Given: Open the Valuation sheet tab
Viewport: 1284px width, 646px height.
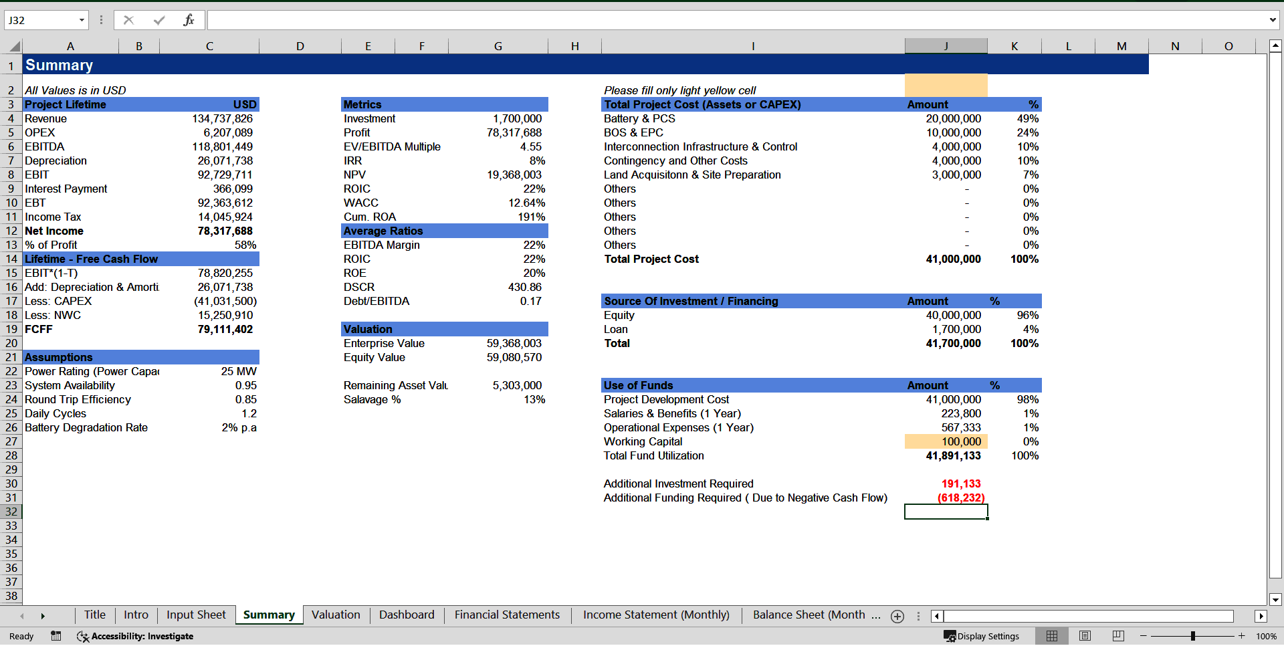Looking at the screenshot, I should coord(336,615).
